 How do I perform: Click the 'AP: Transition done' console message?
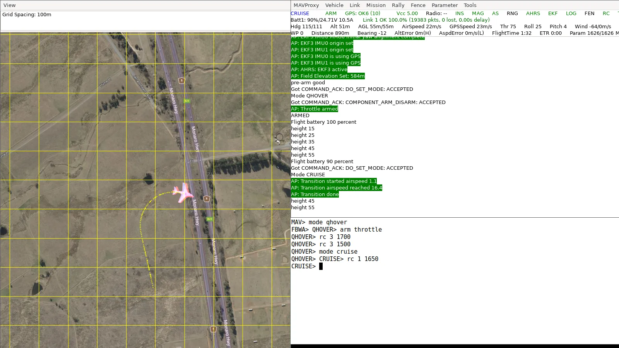[315, 194]
